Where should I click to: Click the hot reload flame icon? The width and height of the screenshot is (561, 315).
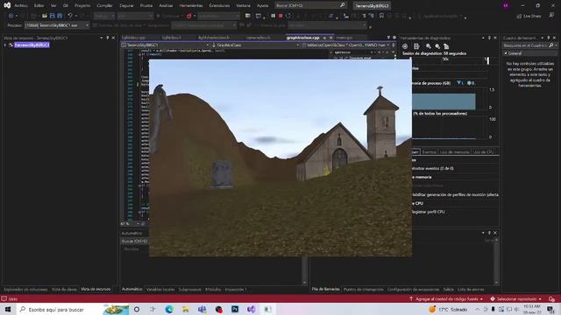click(189, 16)
